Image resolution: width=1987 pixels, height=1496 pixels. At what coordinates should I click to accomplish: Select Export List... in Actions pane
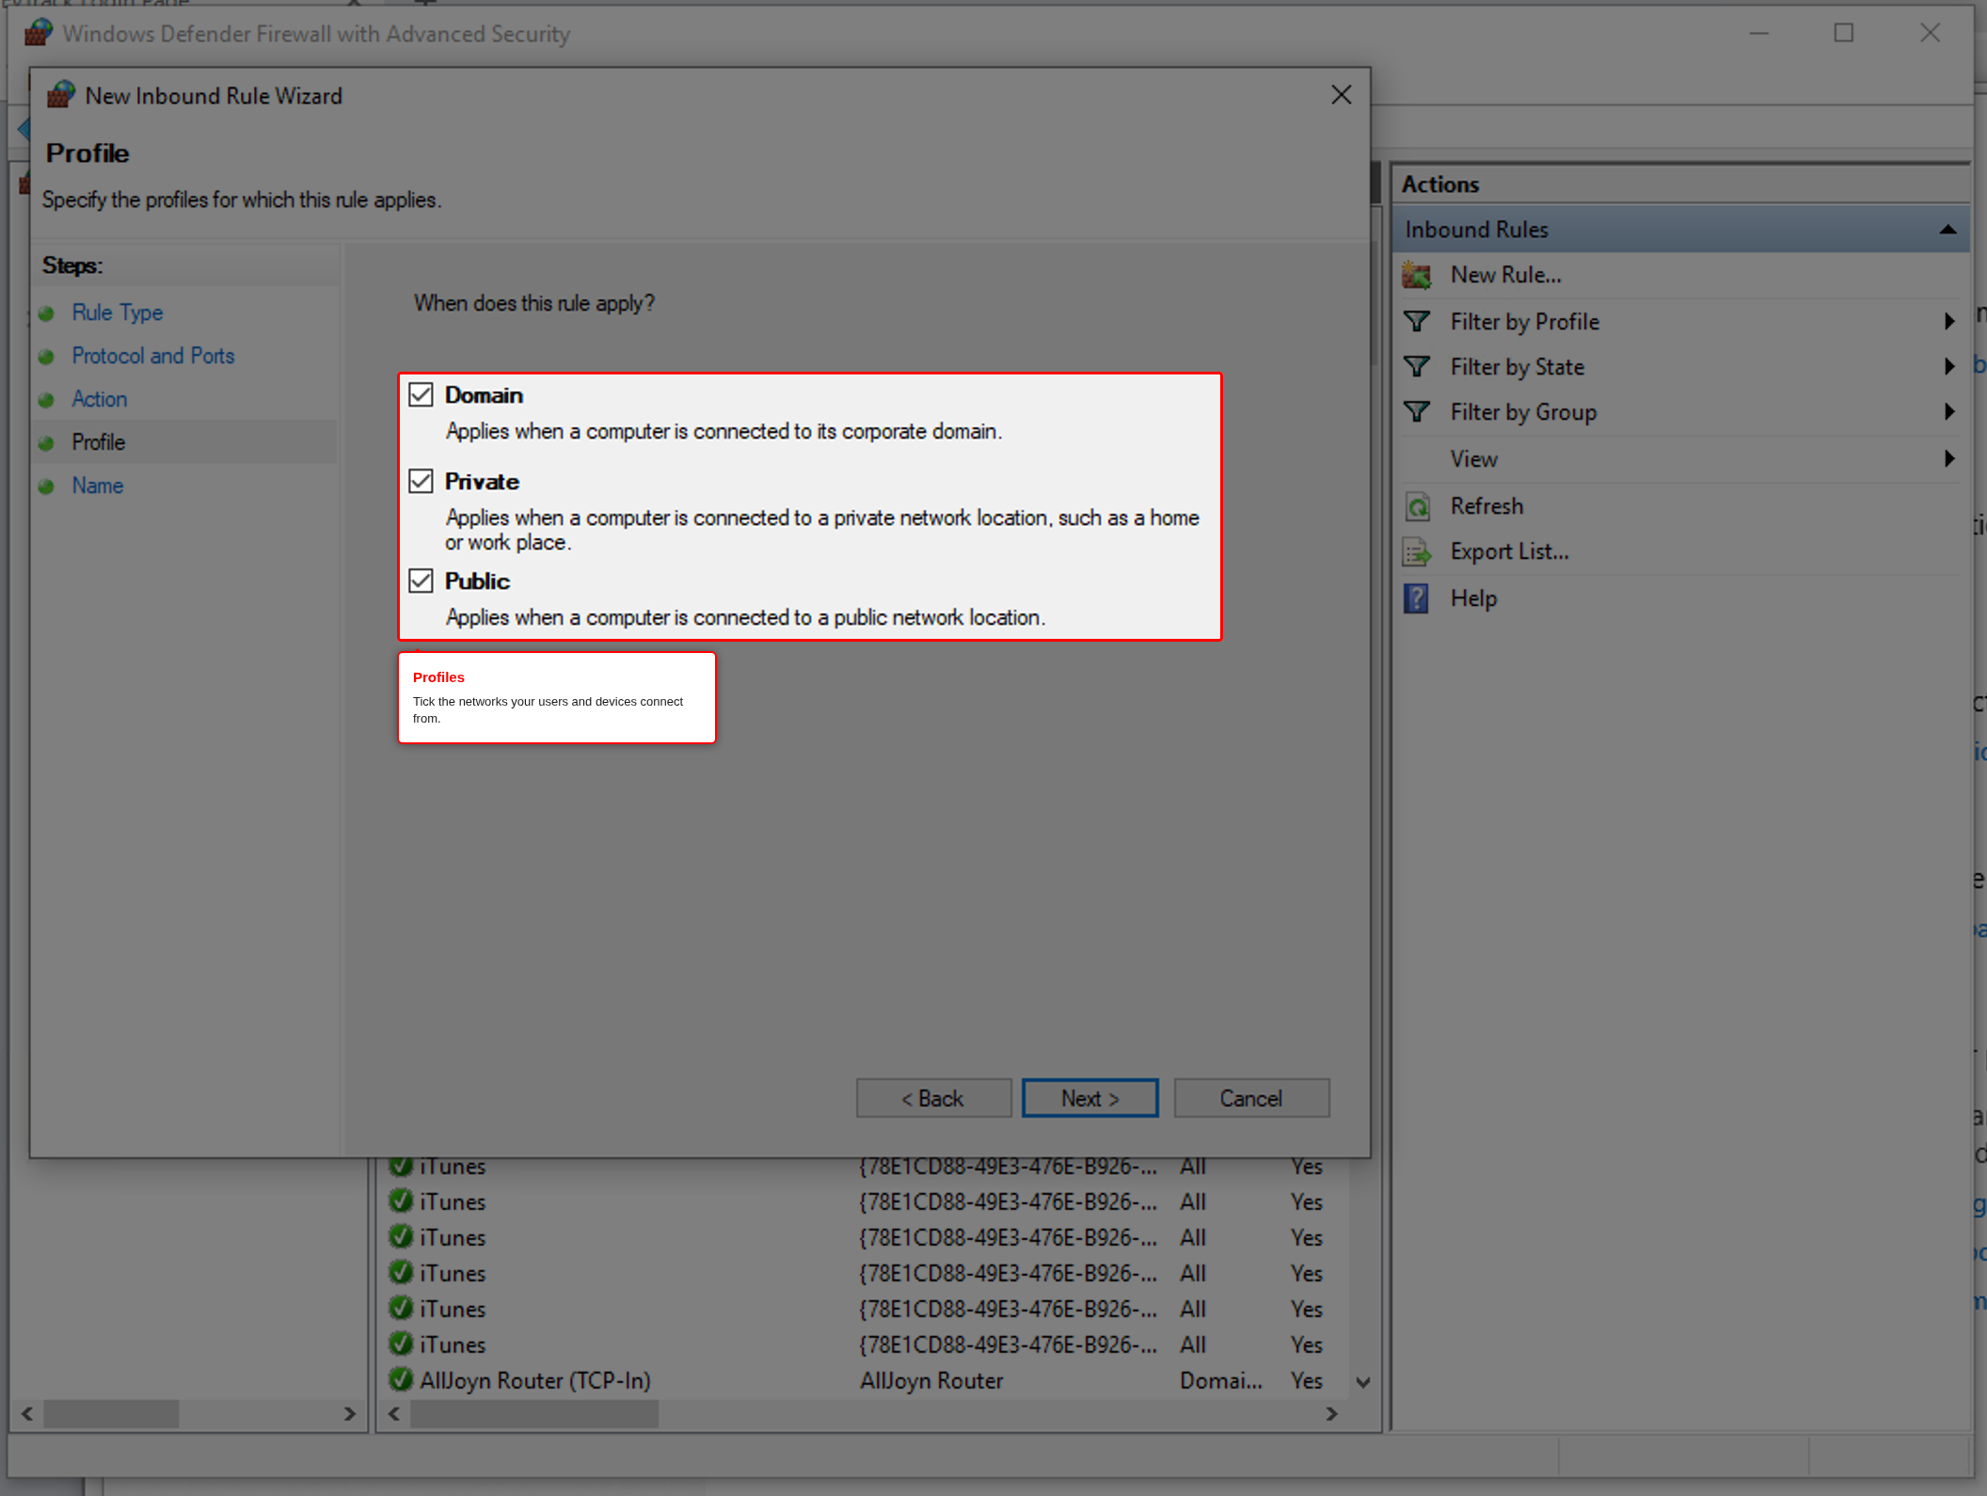click(1509, 552)
